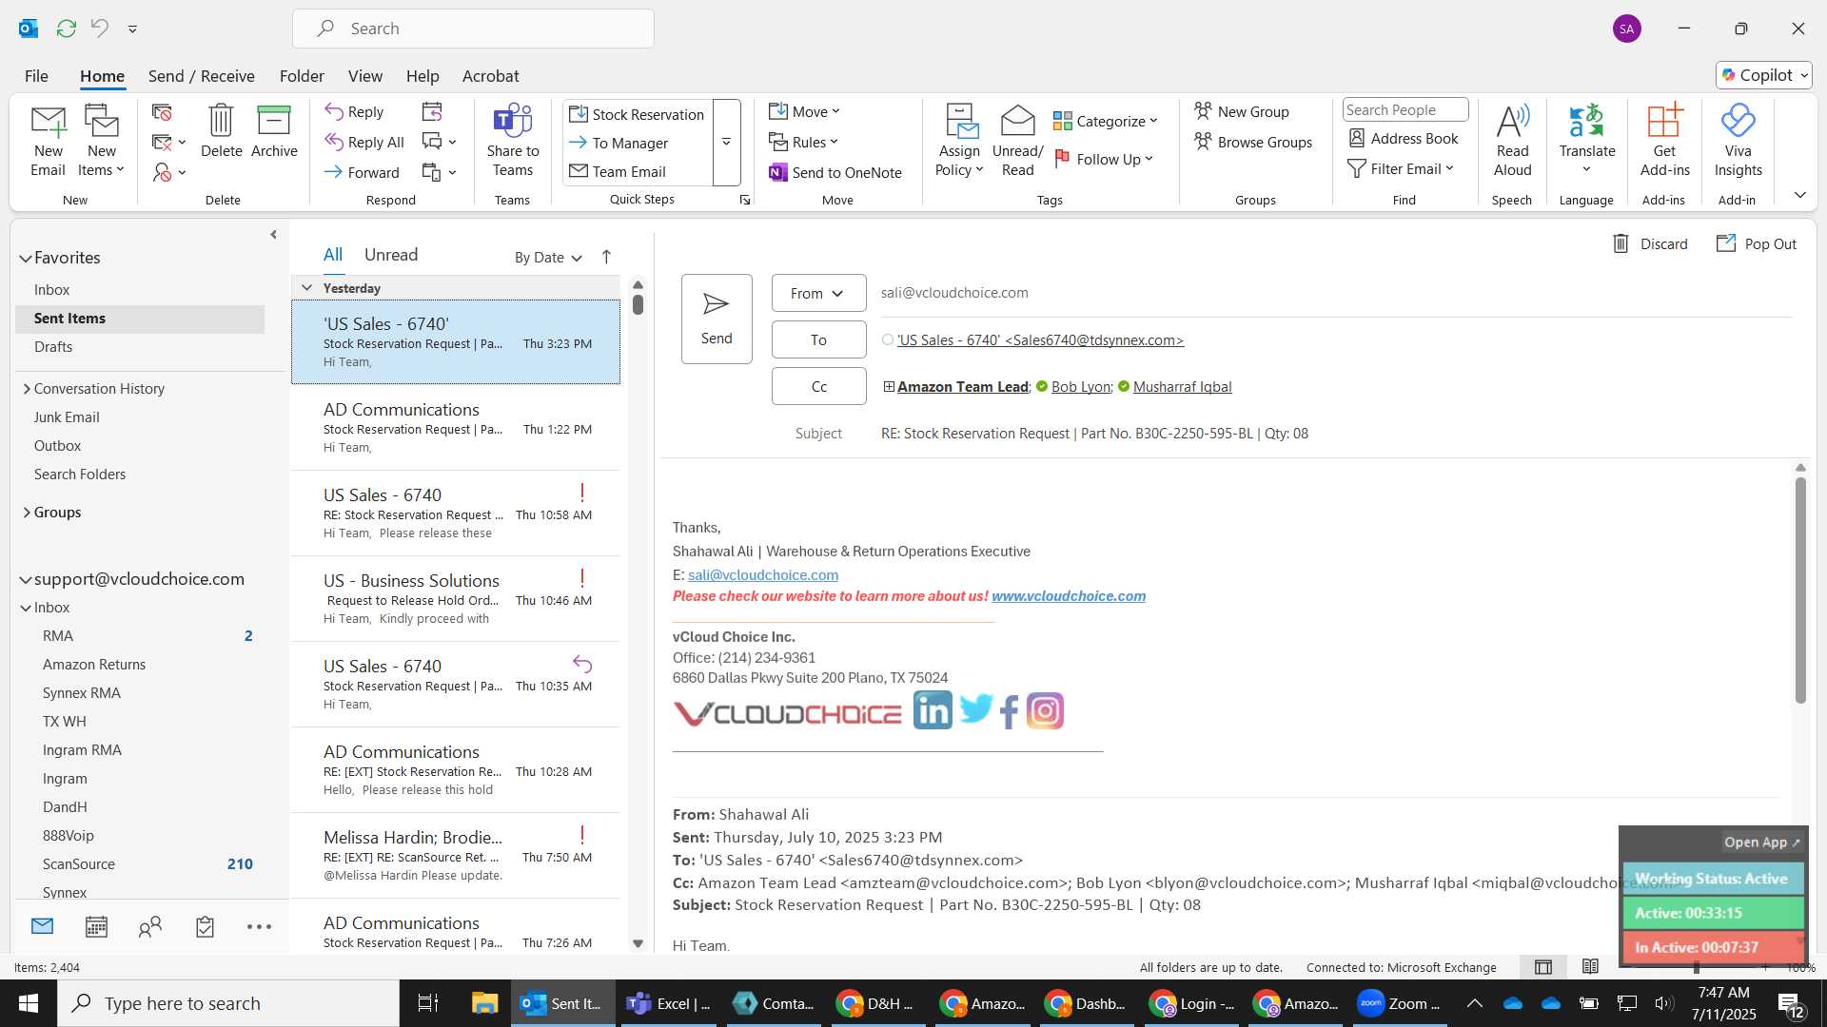The height and width of the screenshot is (1027, 1827).
Task: Show All messages filter
Action: (333, 255)
